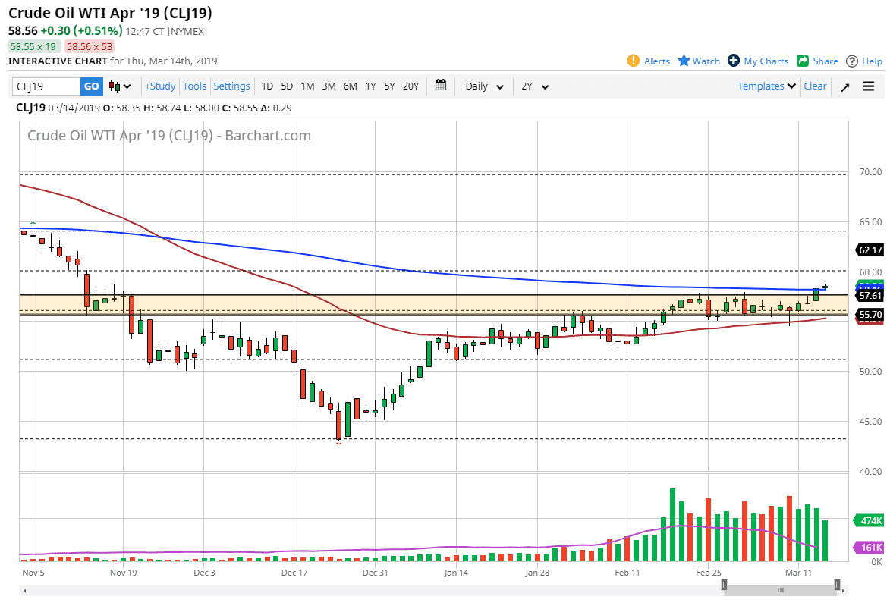Select the 20Y timeframe
Viewport: 890px width, 603px height.
(410, 86)
